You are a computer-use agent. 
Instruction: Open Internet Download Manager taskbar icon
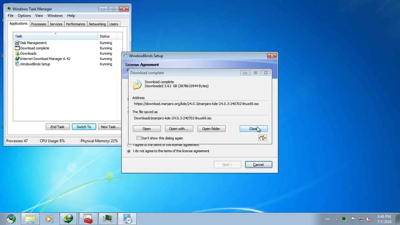click(x=68, y=219)
